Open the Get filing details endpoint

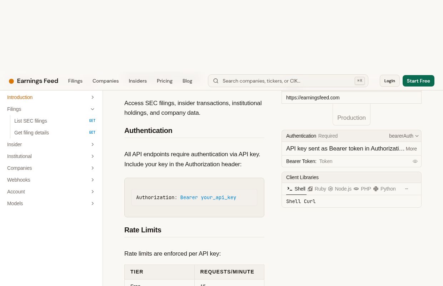tap(55, 133)
